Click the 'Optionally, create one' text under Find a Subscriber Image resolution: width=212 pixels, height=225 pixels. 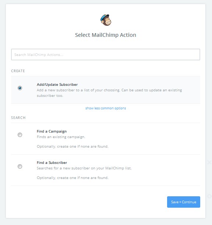click(x=73, y=178)
